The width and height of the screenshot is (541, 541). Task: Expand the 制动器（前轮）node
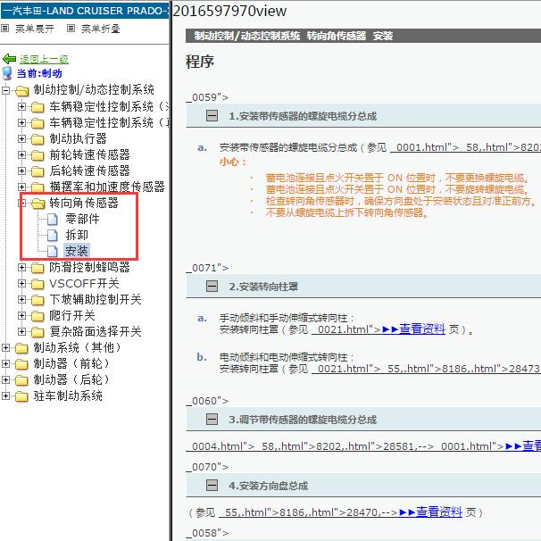pyautogui.click(x=5, y=363)
